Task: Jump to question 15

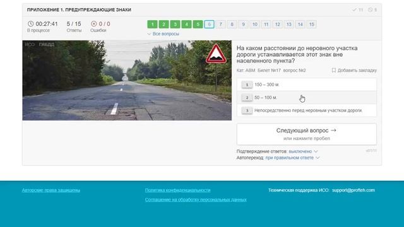Action: click(311, 24)
